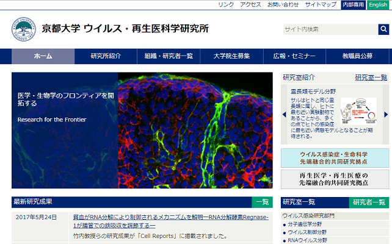Open the 組織・研究者一覧 menu
This screenshot has height=244, width=392.
pos(169,56)
